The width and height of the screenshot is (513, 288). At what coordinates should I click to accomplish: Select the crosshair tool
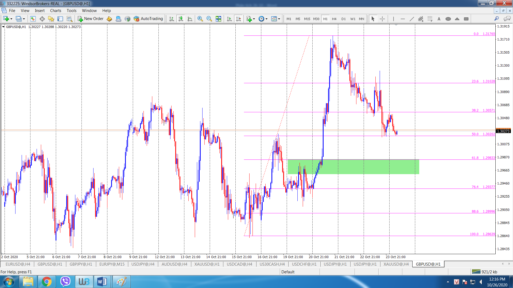(382, 19)
